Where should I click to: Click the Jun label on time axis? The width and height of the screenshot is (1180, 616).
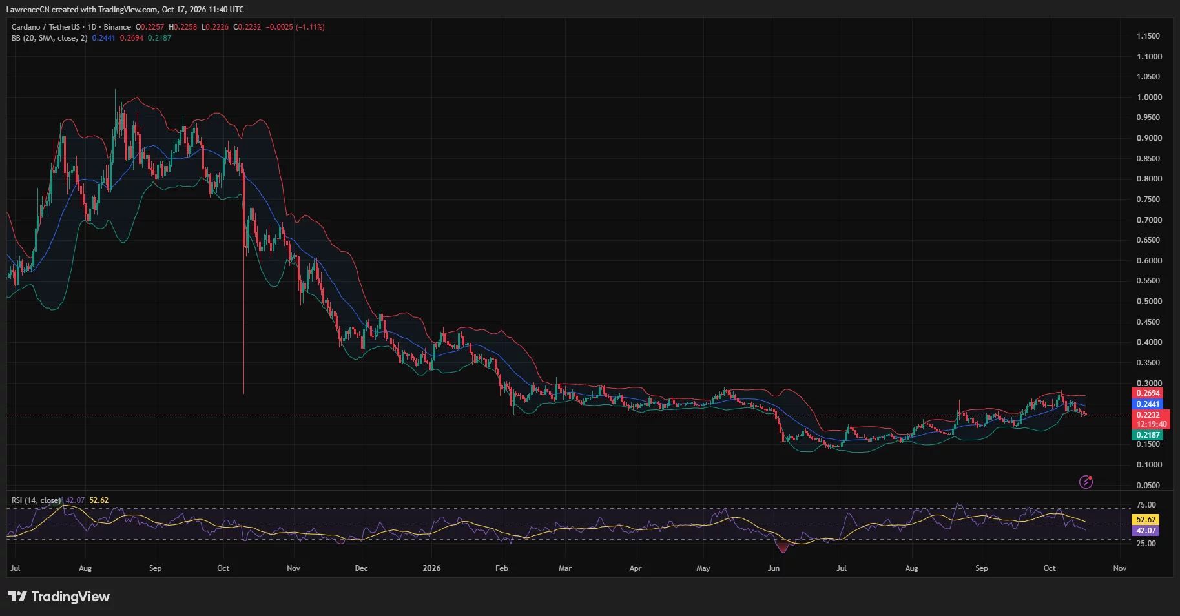(x=773, y=568)
